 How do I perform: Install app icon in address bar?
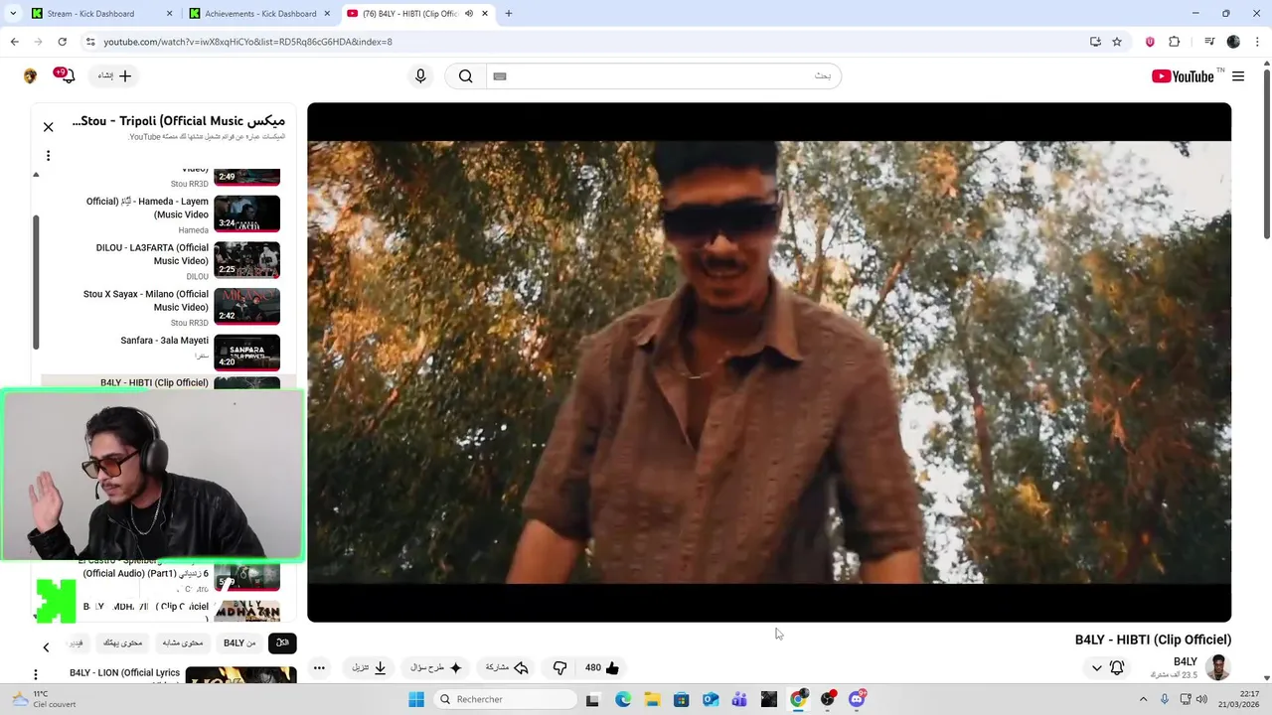[1095, 42]
